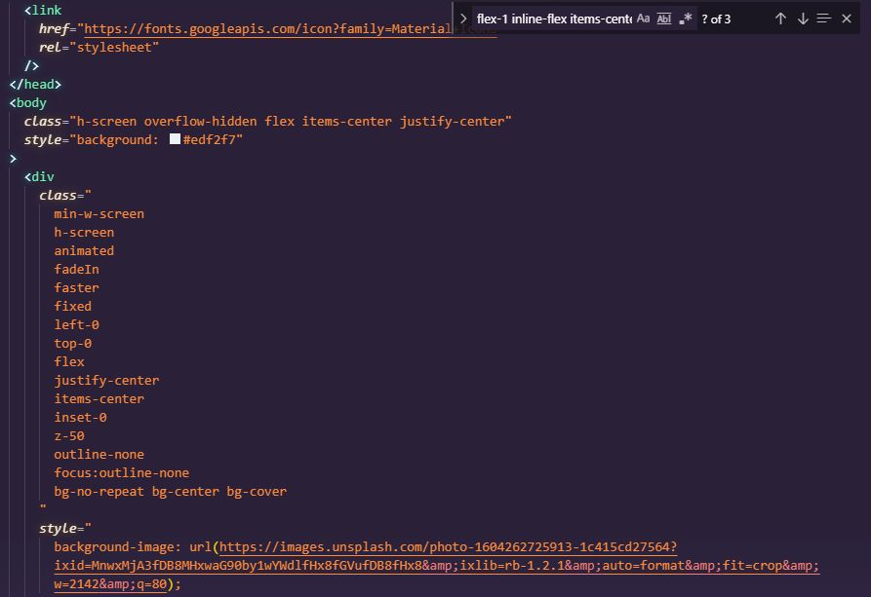Click the body class attribute value
The width and height of the screenshot is (871, 597).
[x=291, y=121]
